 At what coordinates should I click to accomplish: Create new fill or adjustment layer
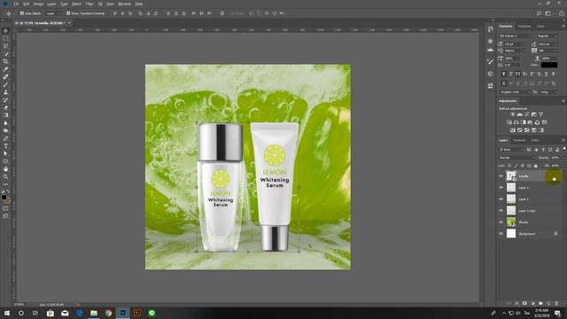[x=532, y=303]
